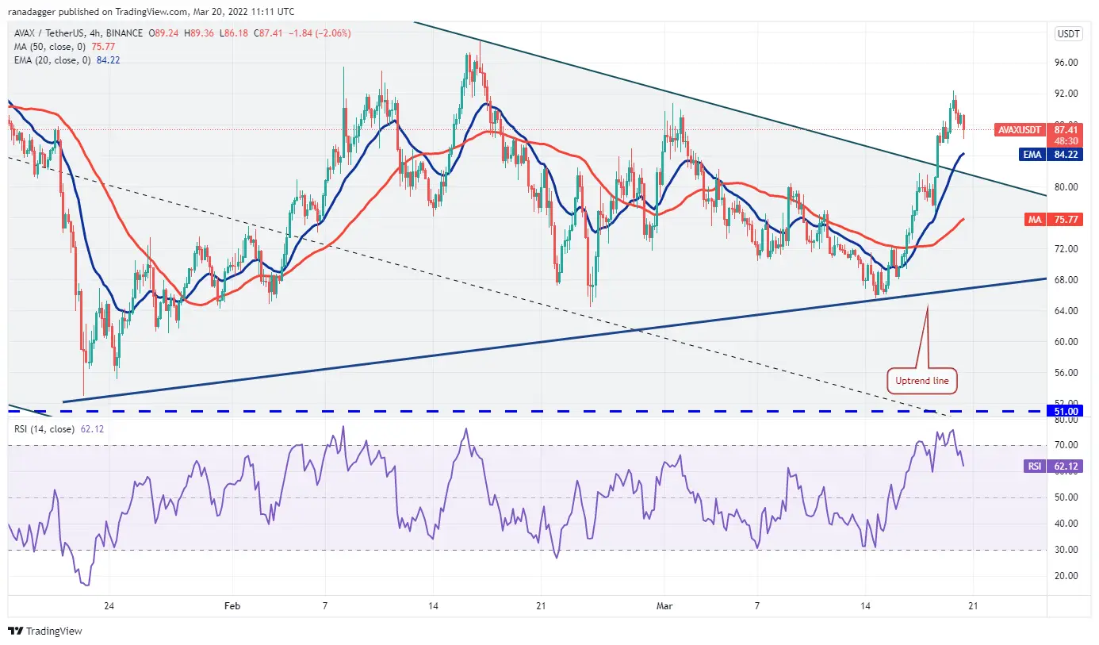Click the USDT currency box on price axis
Viewport: 1099px width, 645px height.
pyautogui.click(x=1066, y=34)
